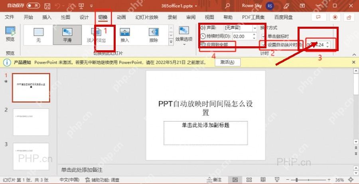Toggle the 备注 notes button in status bar

click(214, 180)
